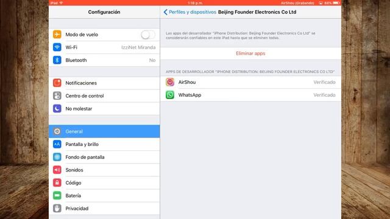390x219 pixels.
Task: Tap the Centro de control icon
Action: tap(57, 96)
